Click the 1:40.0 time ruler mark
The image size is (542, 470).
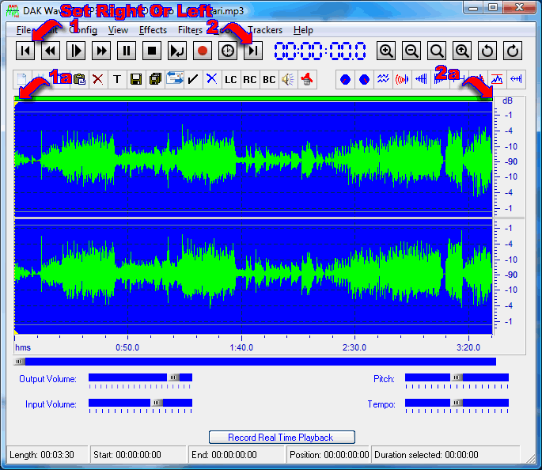(x=241, y=347)
